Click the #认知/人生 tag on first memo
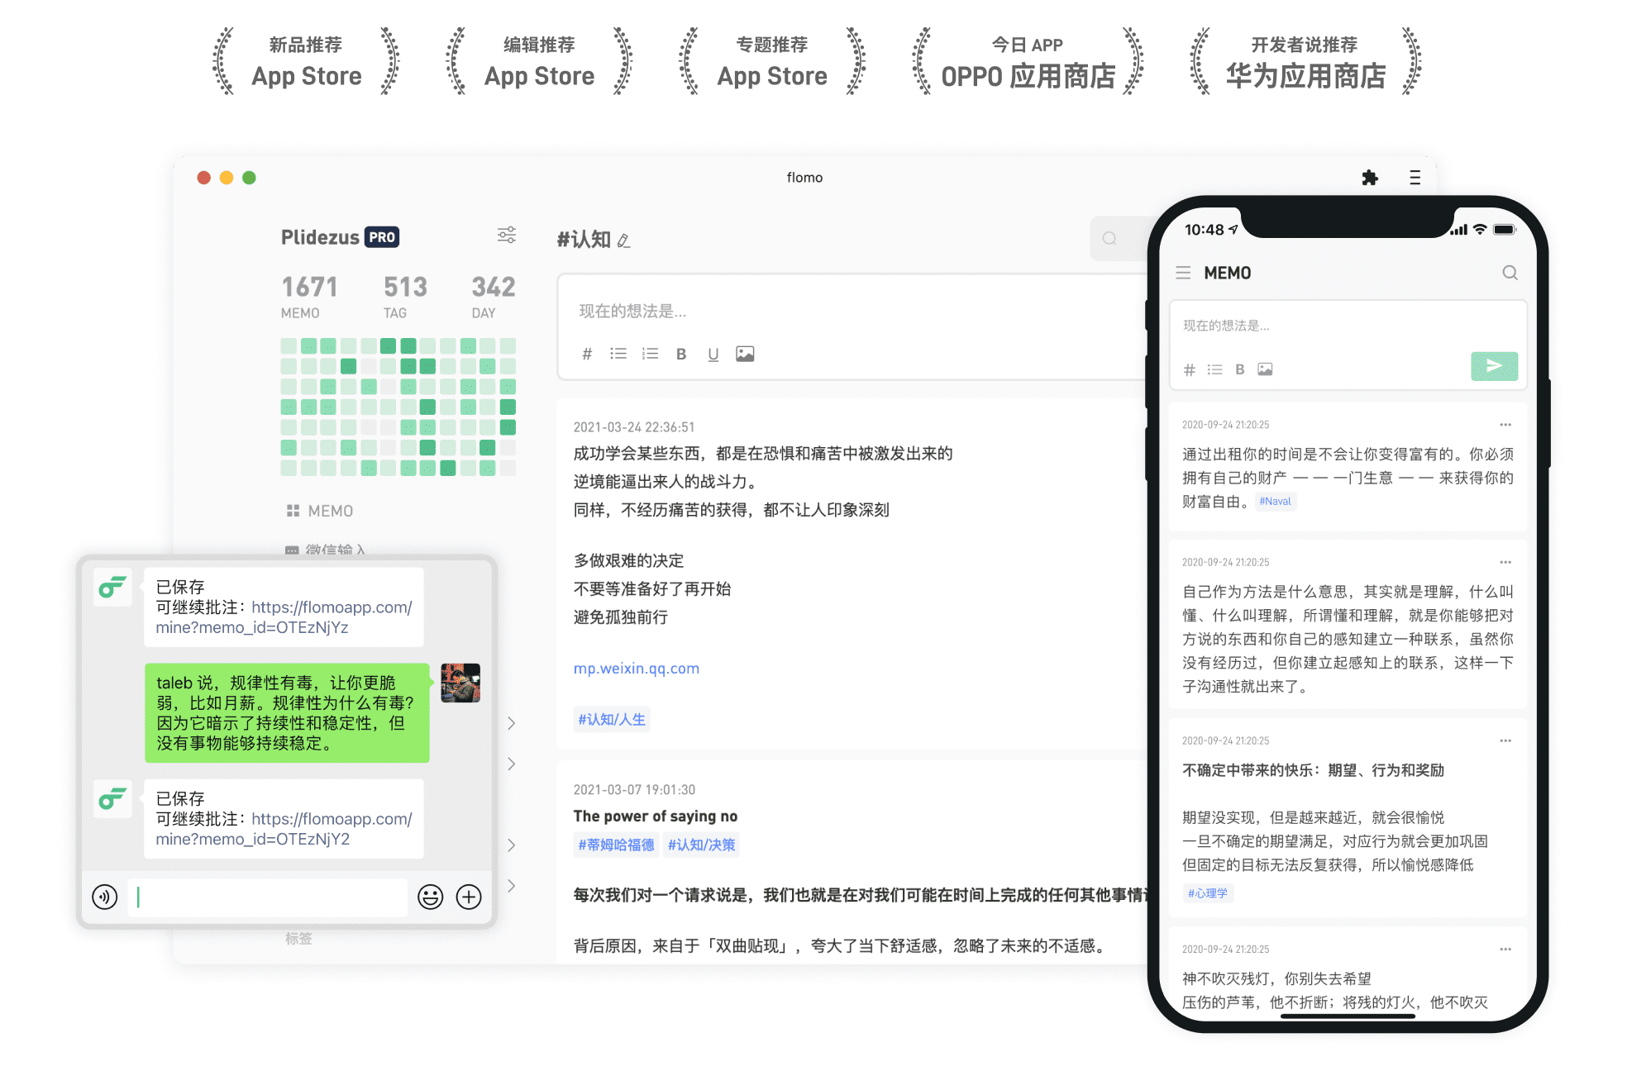The height and width of the screenshot is (1076, 1627). [612, 719]
